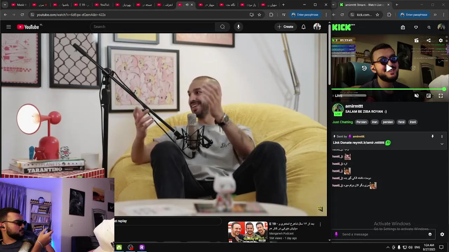Switch to amirmttt Stream Kick tab
The height and width of the screenshot is (252, 449).
(365, 5)
